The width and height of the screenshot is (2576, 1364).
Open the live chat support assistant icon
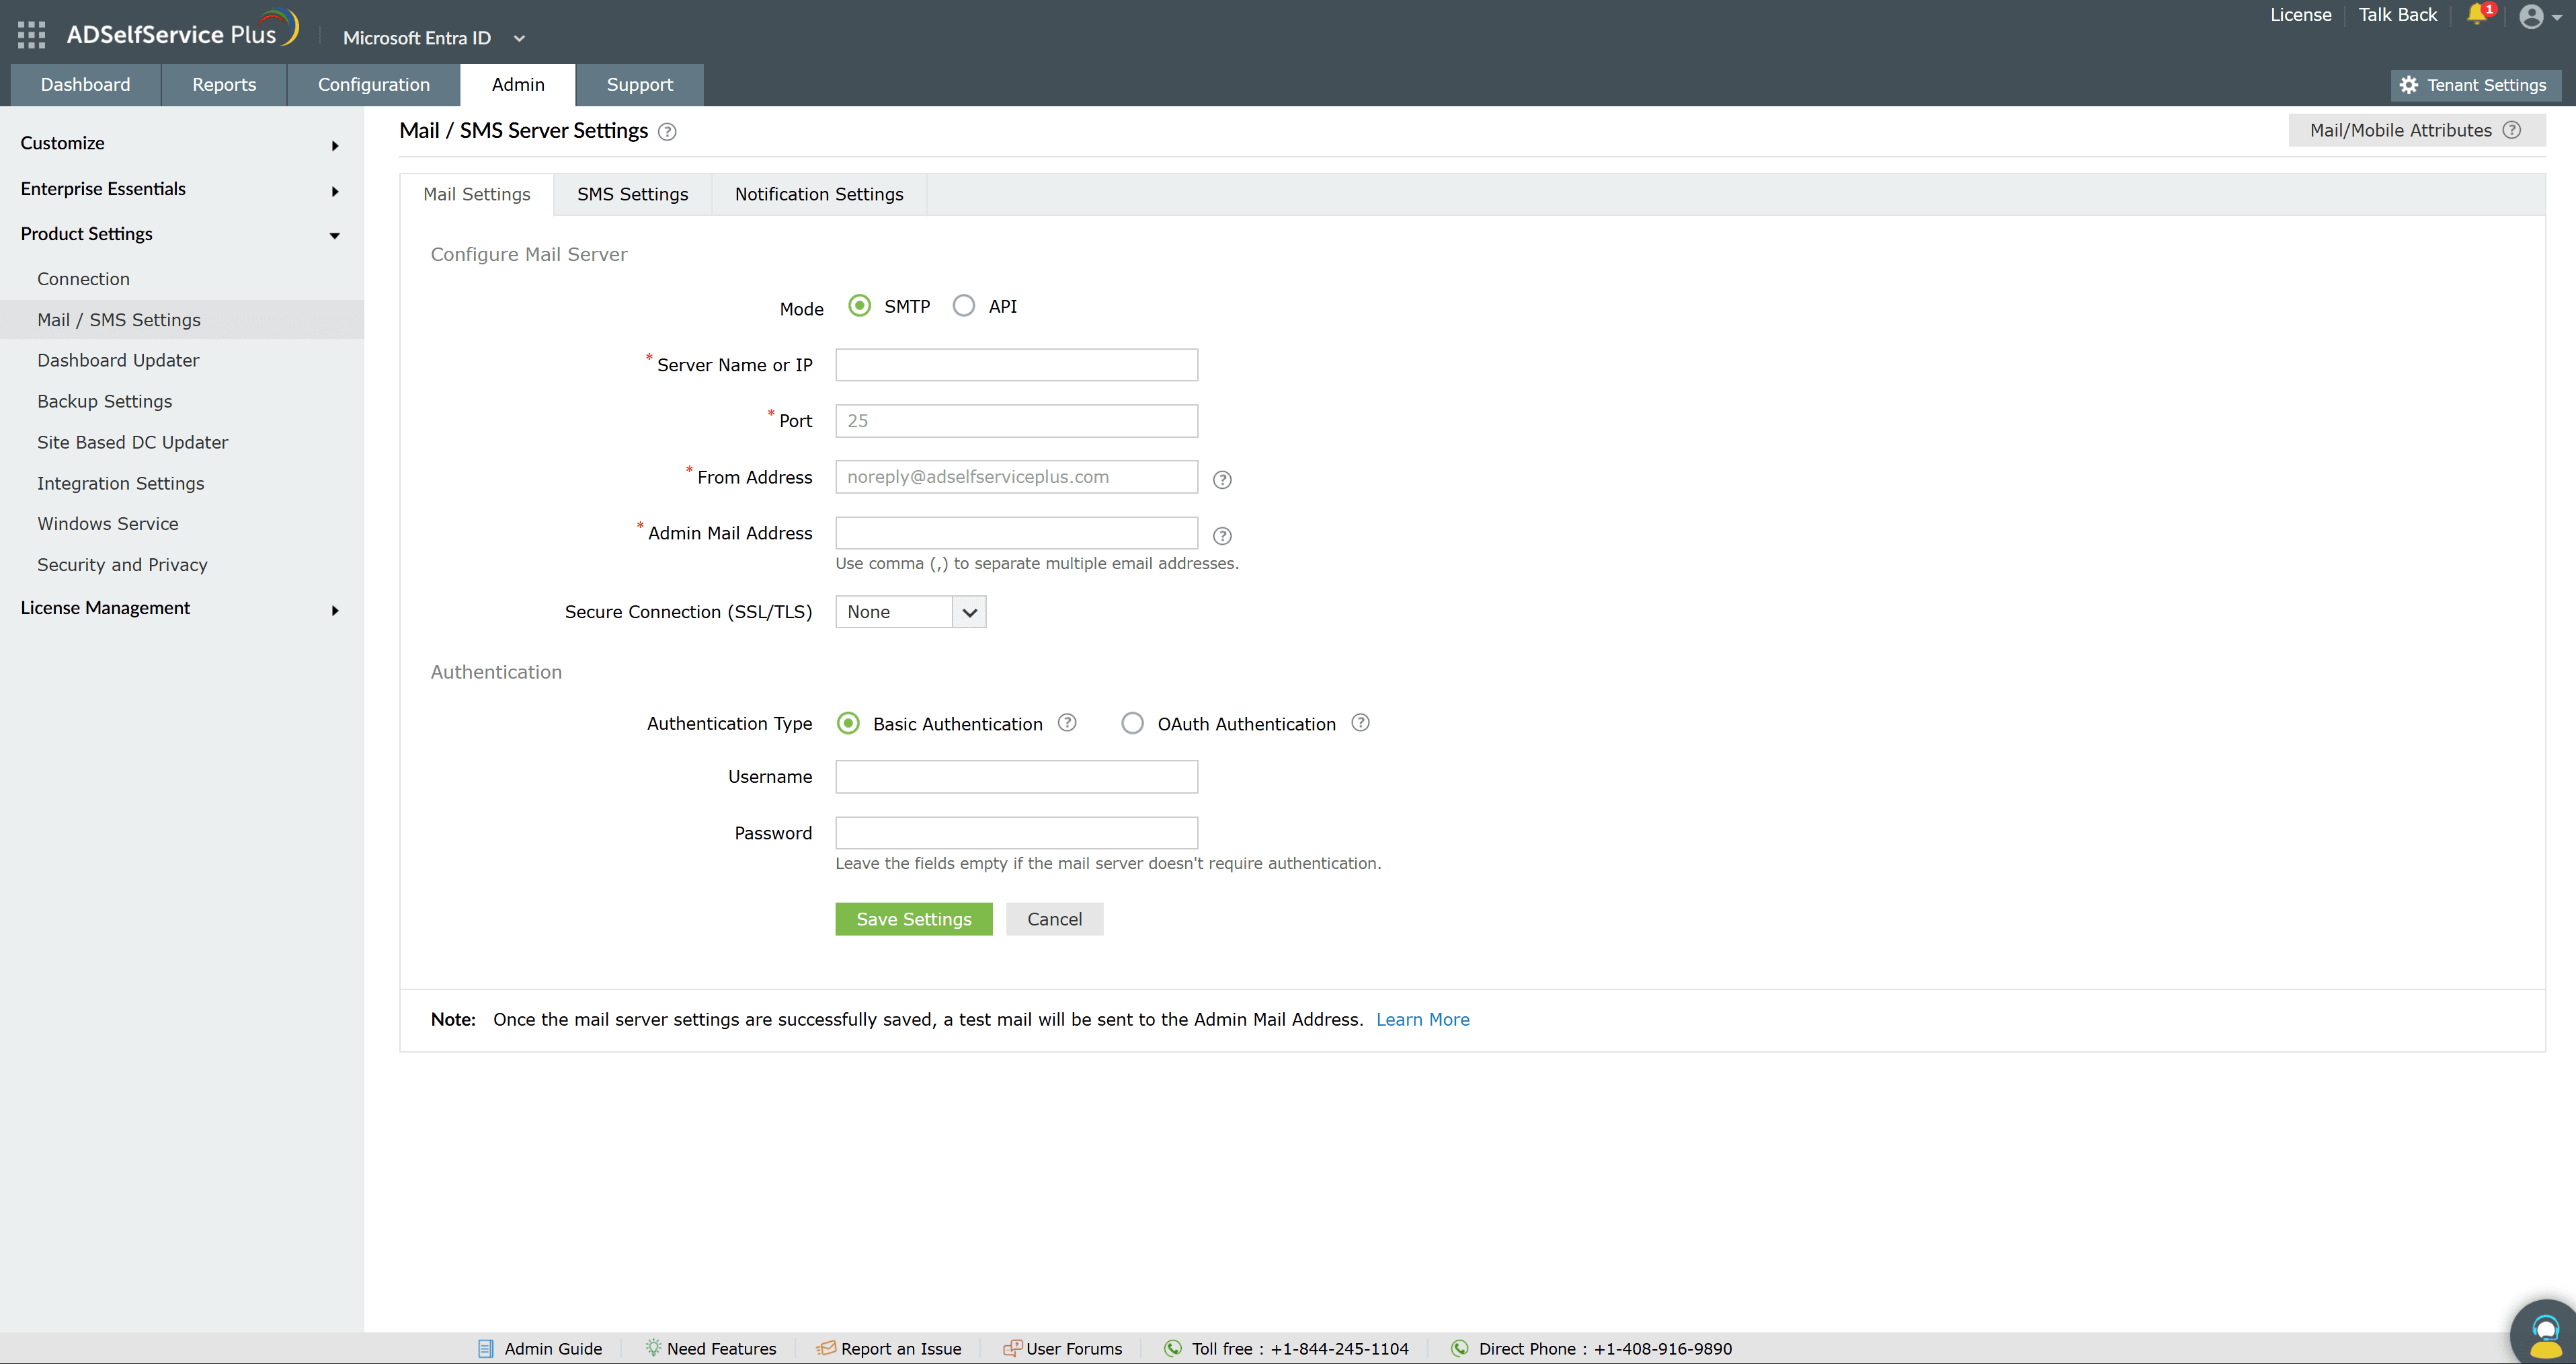point(2545,1334)
